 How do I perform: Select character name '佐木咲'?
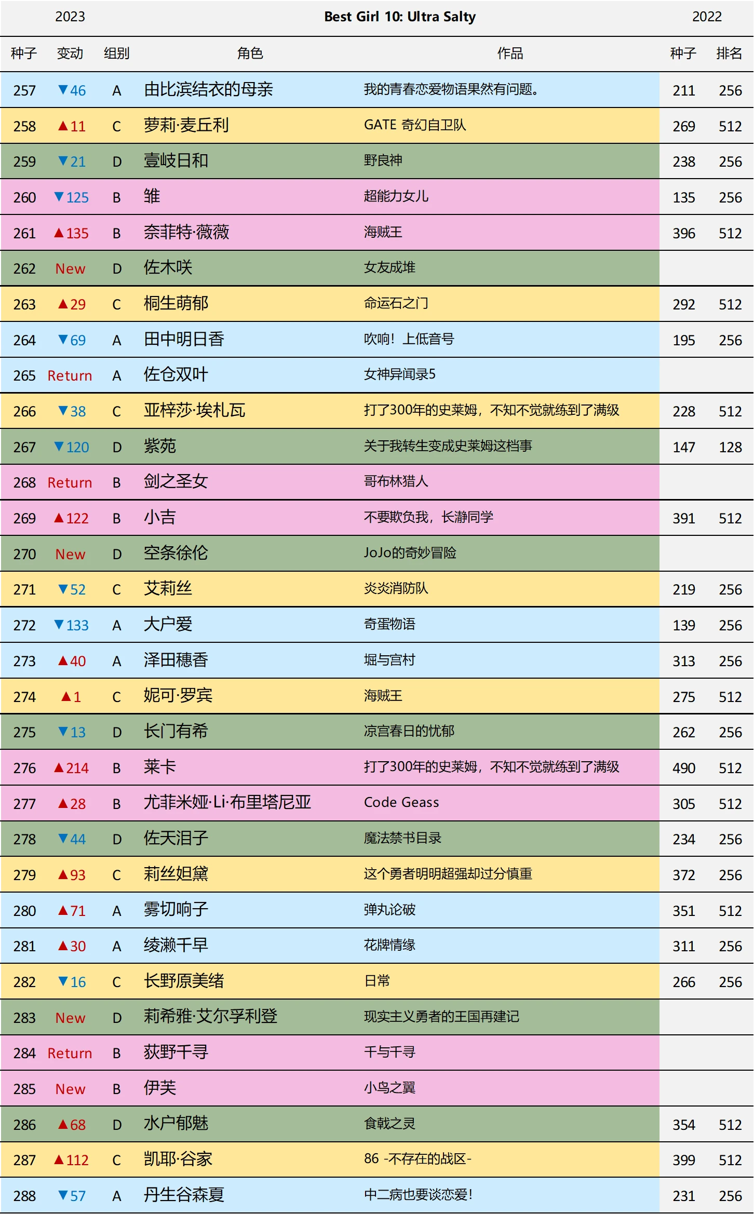tap(168, 268)
